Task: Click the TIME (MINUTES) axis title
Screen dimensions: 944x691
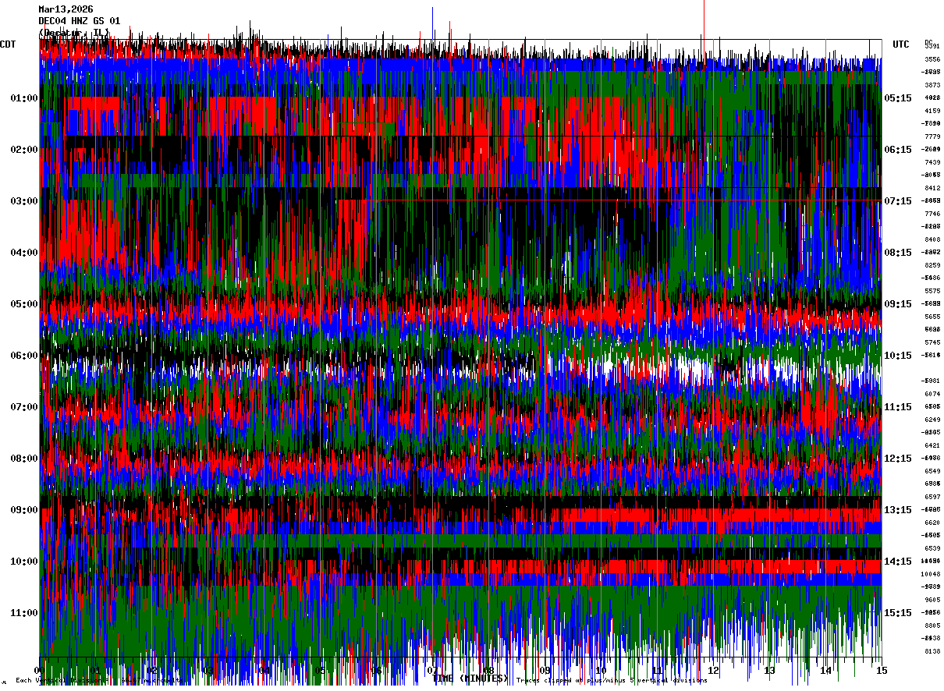Action: pos(470,679)
